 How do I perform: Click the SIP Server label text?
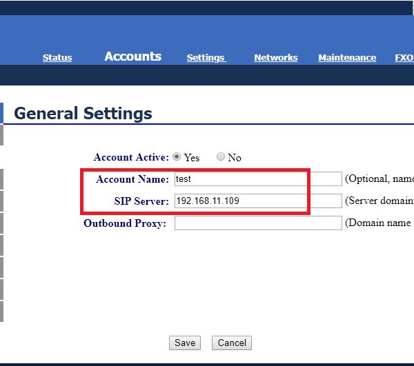click(141, 201)
